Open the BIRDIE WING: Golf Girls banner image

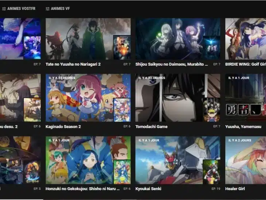tap(246, 39)
